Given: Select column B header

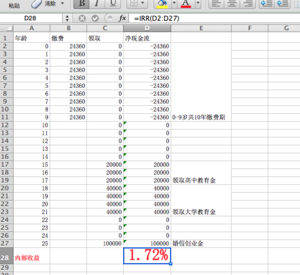Looking at the screenshot, I should click(68, 28).
